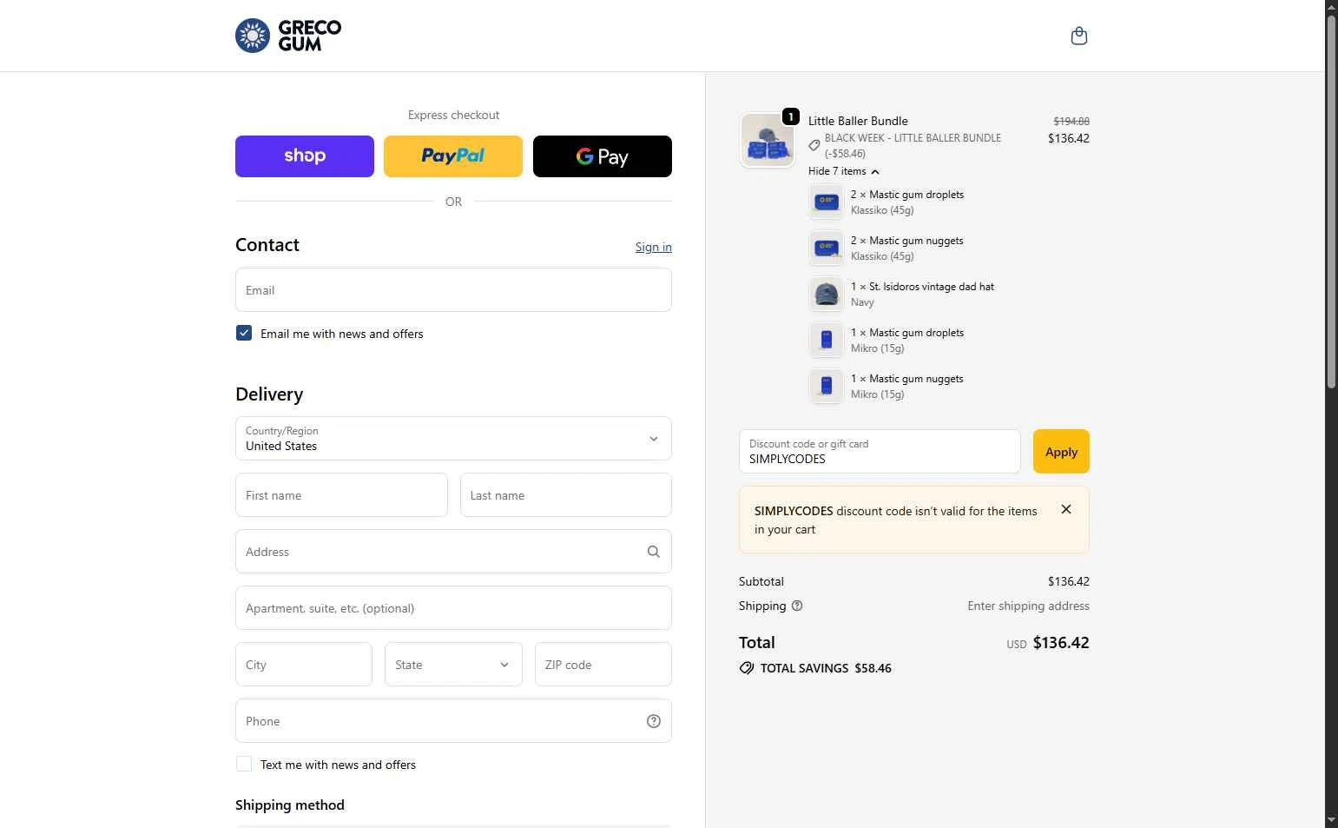
Task: Pay with PayPal express button
Action: pos(453,156)
